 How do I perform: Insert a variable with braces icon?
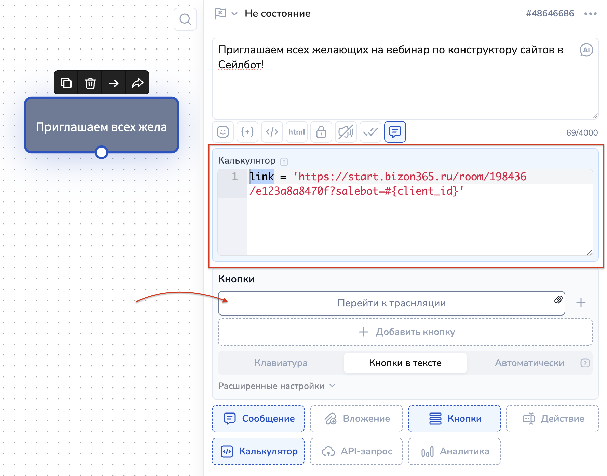[x=247, y=132]
